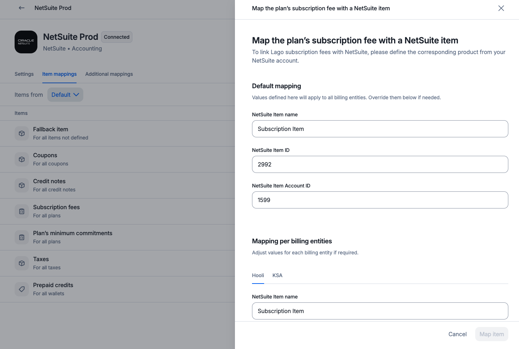Screen dimensions: 519x349
Task: Focus the NetSuite Item ID field
Action: (x=380, y=164)
